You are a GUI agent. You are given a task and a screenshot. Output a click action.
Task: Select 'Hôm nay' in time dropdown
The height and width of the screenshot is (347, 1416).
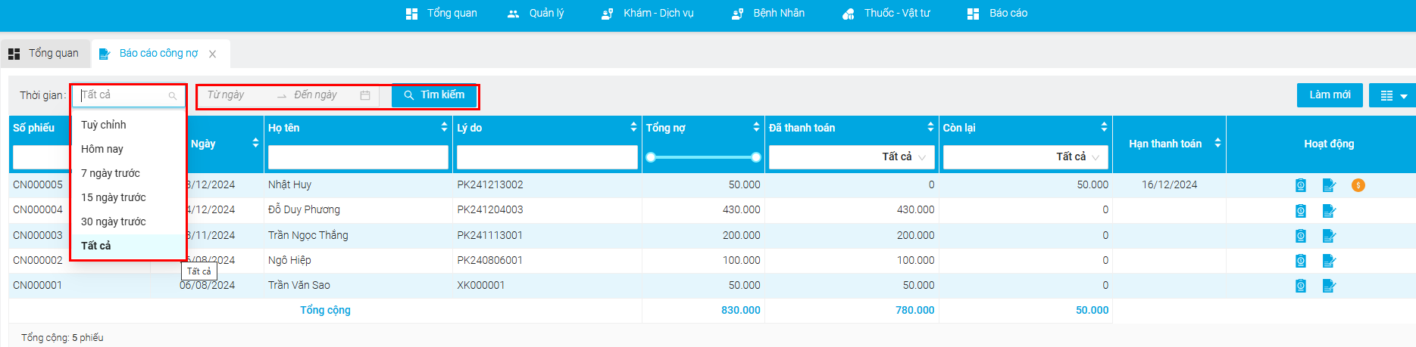tap(128, 149)
